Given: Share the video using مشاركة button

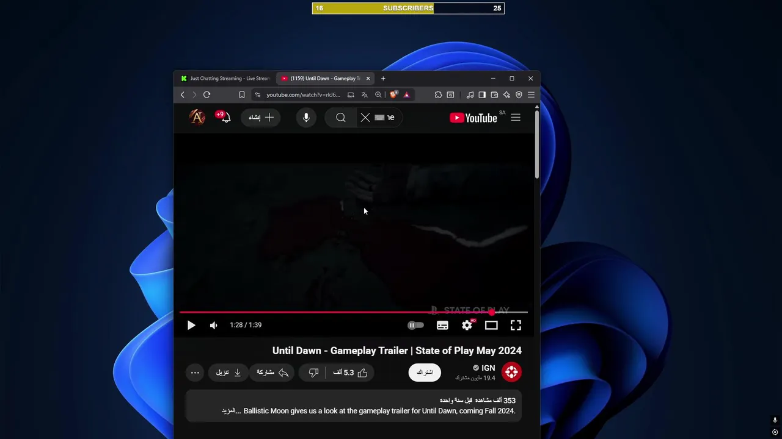Looking at the screenshot, I should coord(272,373).
